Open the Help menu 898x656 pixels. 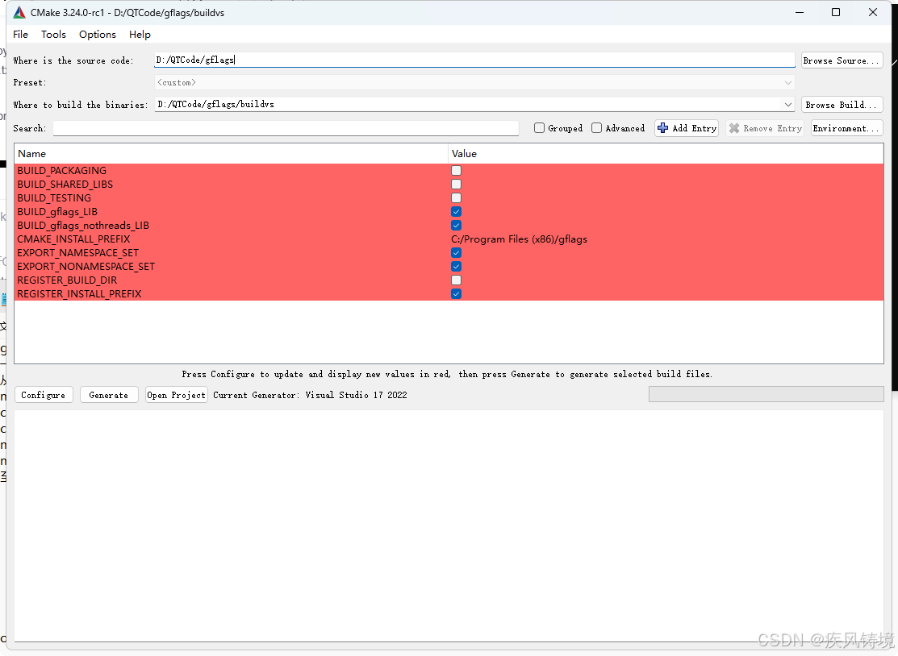140,35
